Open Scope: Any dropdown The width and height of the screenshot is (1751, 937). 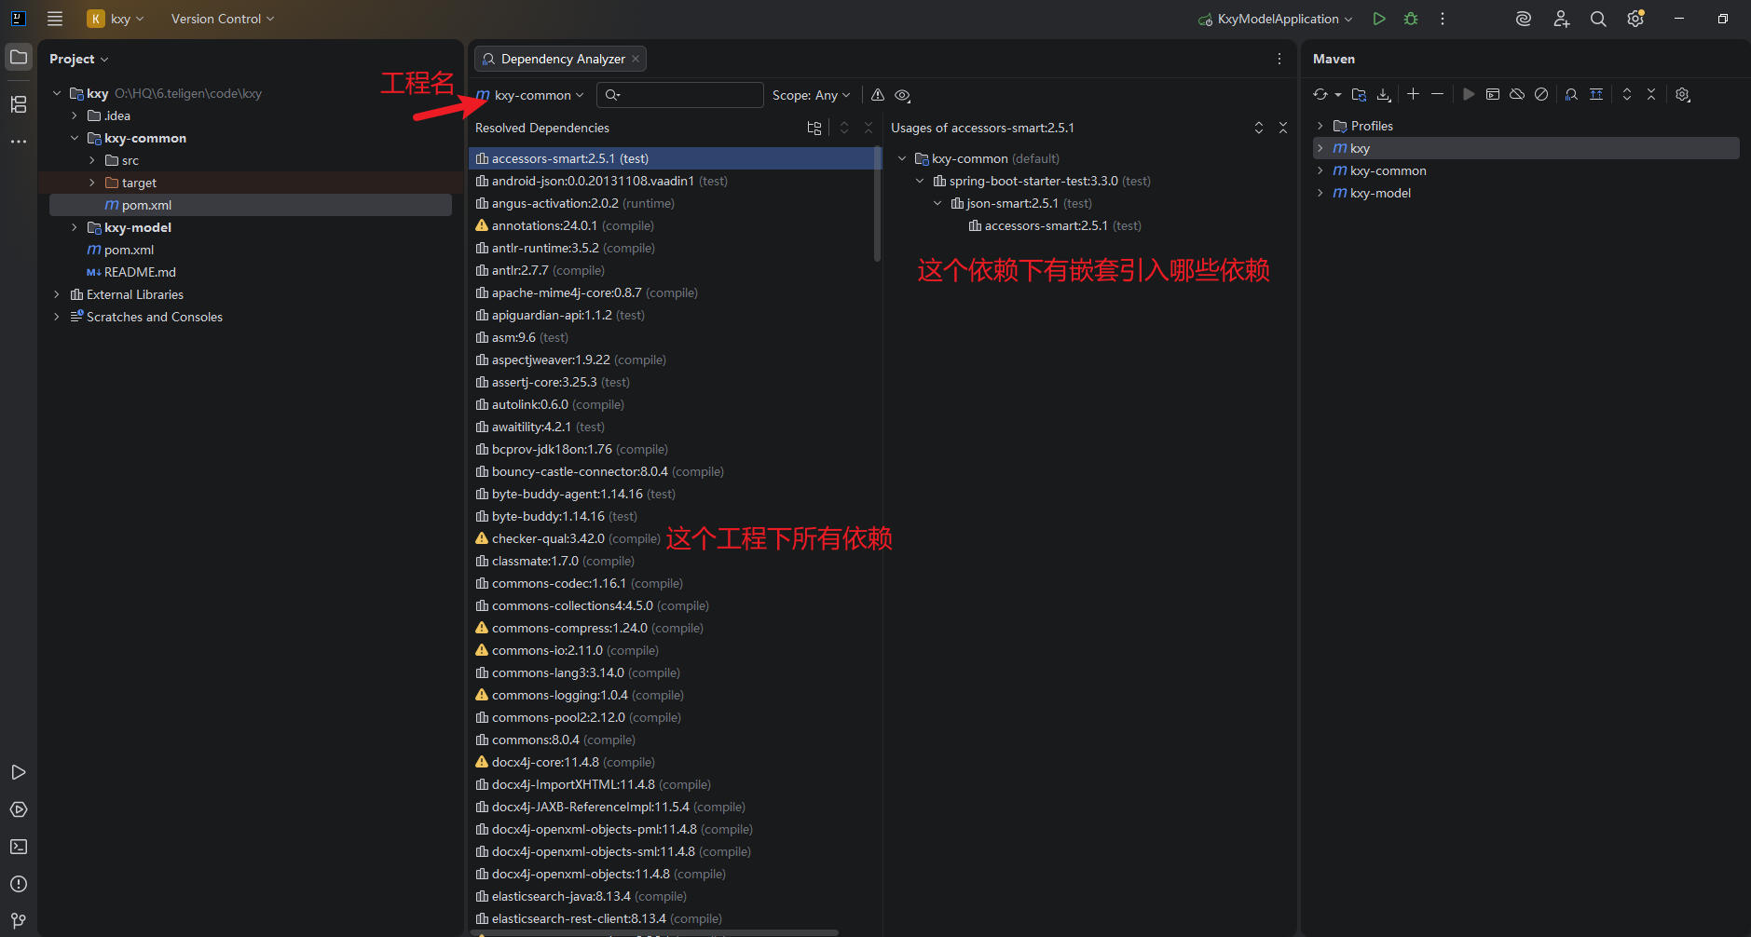(x=811, y=95)
